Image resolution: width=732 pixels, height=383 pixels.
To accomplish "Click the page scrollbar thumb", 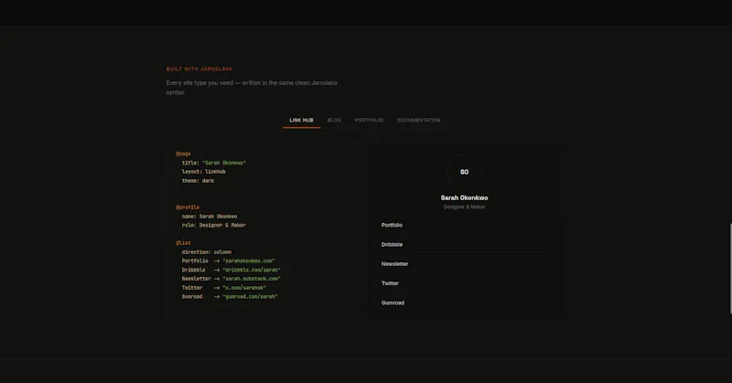I will coord(730,268).
